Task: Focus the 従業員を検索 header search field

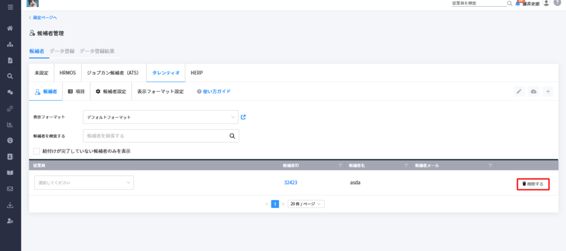Action: (x=479, y=3)
